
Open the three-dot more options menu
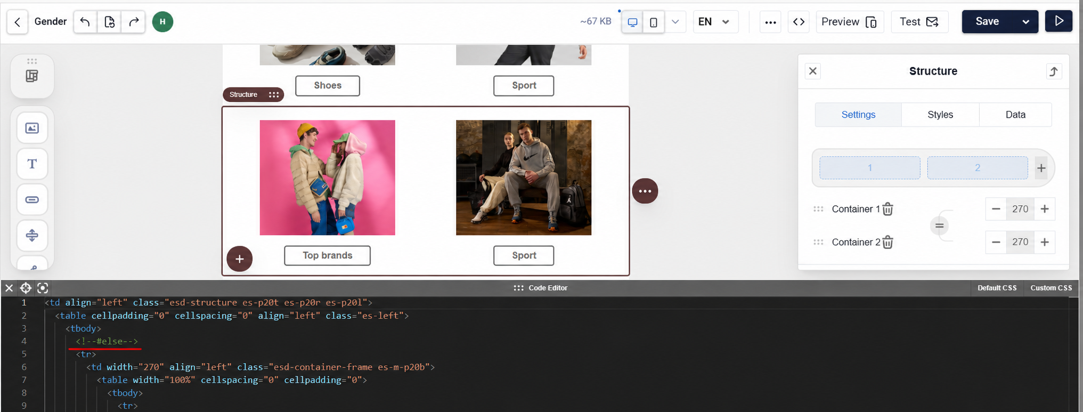(770, 22)
